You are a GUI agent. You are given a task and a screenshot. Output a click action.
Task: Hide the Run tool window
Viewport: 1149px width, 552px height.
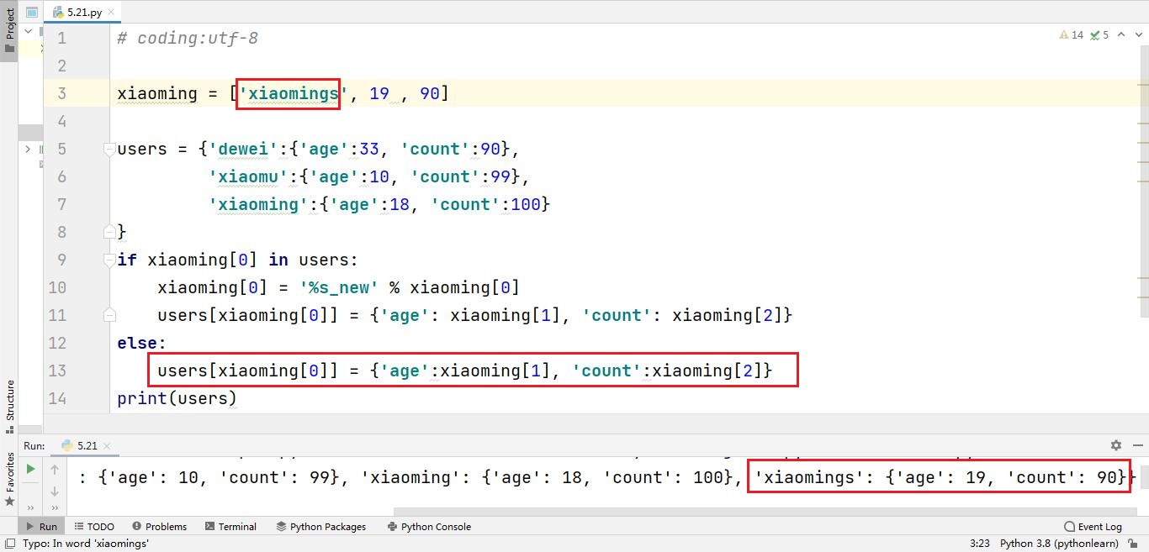coord(1137,445)
